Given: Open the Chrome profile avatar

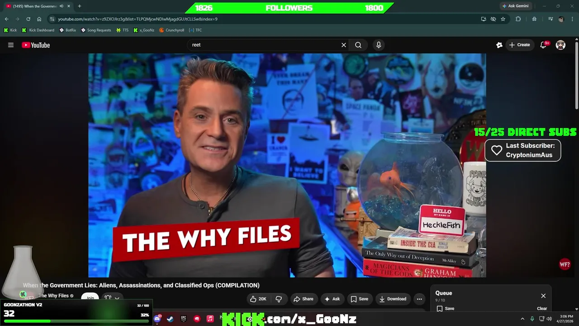Looking at the screenshot, I should pos(561,19).
